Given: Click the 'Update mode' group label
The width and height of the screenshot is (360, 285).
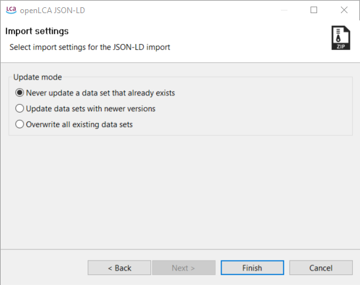Looking at the screenshot, I should click(x=38, y=77).
